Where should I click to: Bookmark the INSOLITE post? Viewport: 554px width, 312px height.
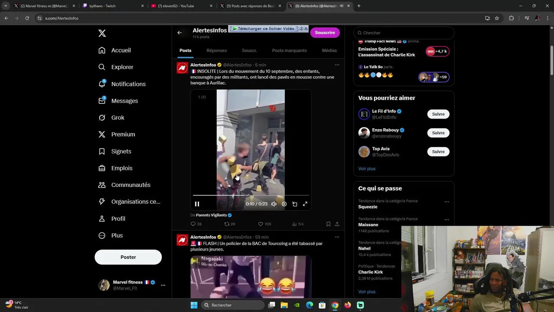point(328,224)
